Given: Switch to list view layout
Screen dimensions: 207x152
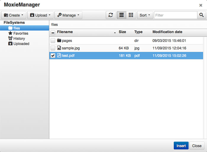Looking at the screenshot, I should click(x=122, y=15).
